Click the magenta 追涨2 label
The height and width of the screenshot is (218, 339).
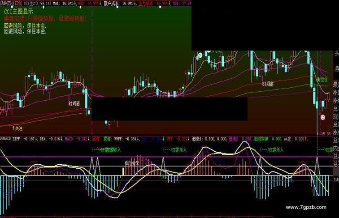[234, 139]
